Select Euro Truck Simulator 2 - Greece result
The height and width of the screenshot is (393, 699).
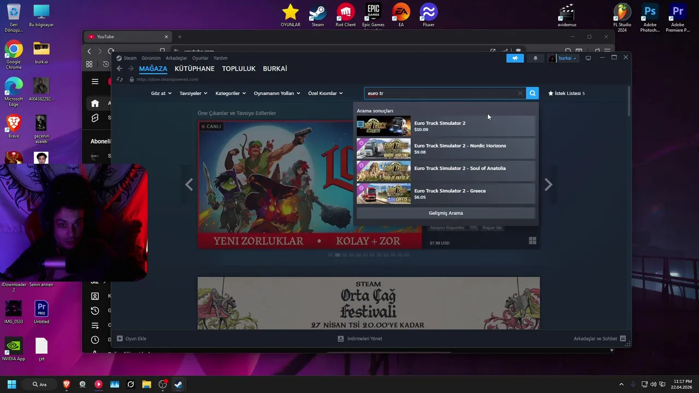click(446, 194)
